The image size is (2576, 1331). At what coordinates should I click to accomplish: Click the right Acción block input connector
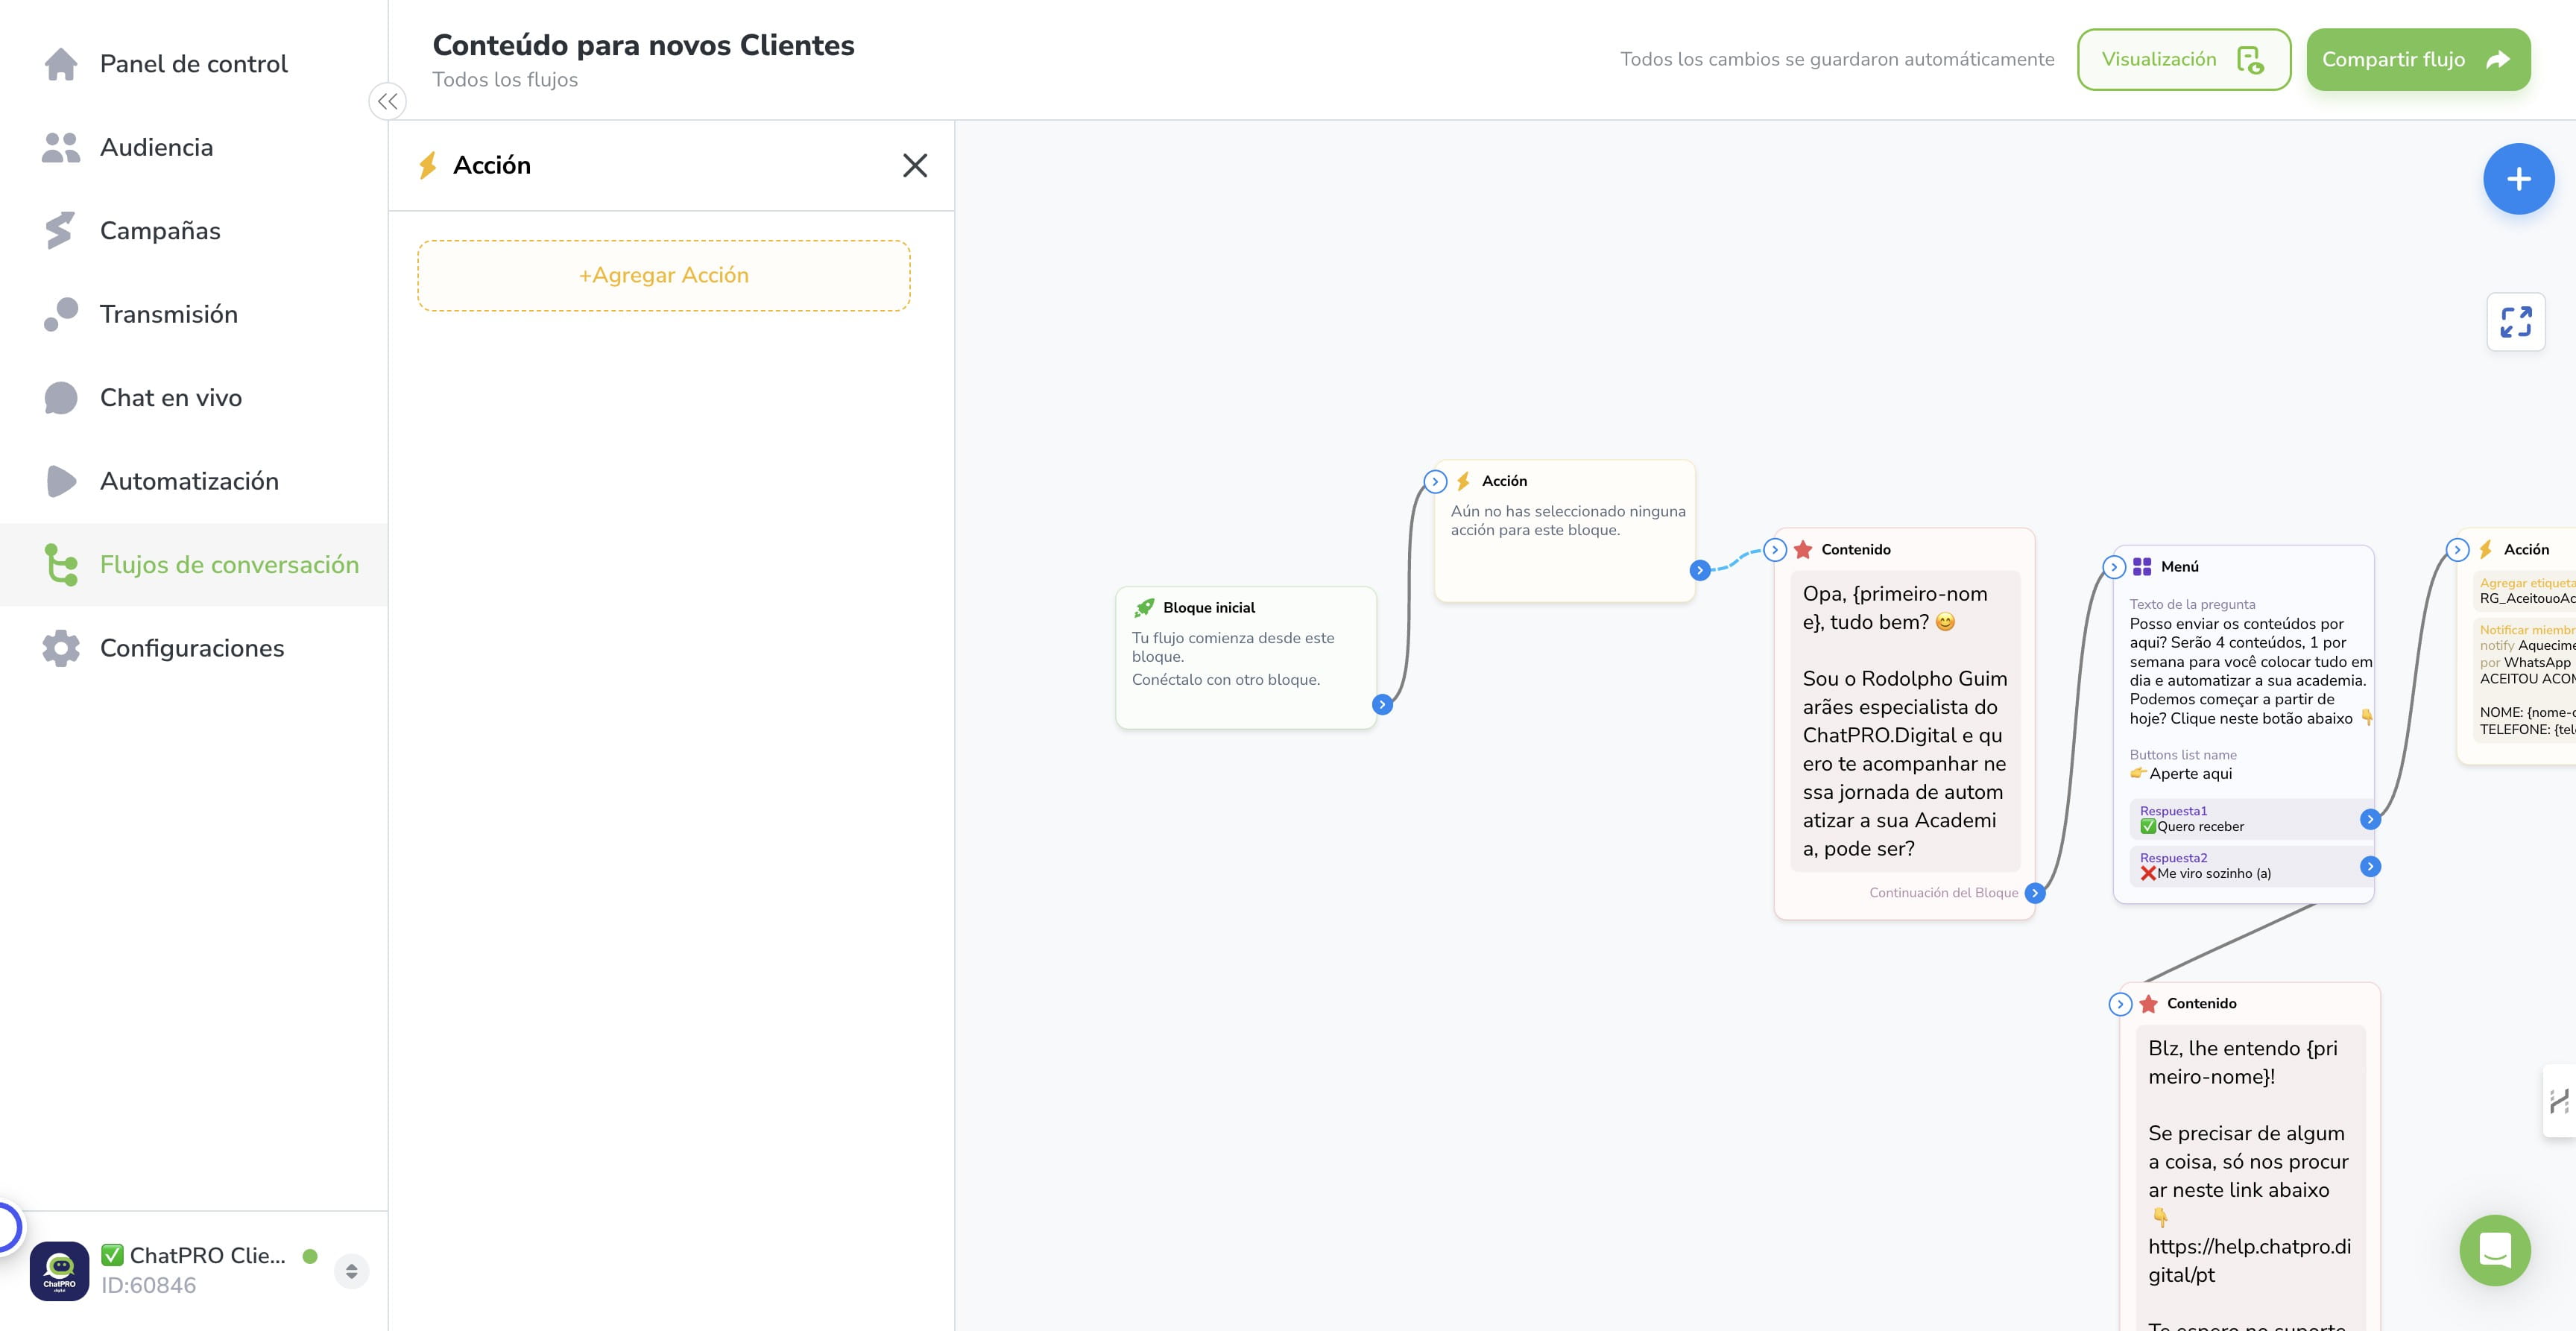click(x=2458, y=549)
